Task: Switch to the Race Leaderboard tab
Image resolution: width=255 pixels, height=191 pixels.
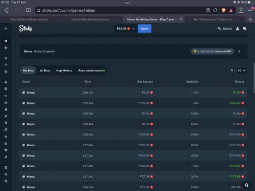Action: [x=91, y=70]
